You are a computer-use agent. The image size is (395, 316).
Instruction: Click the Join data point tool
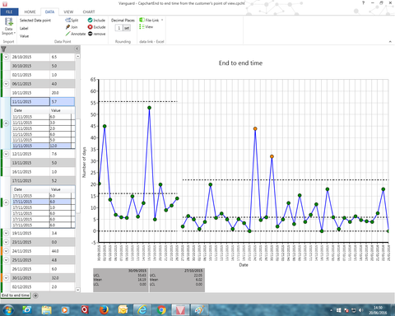coord(72,27)
